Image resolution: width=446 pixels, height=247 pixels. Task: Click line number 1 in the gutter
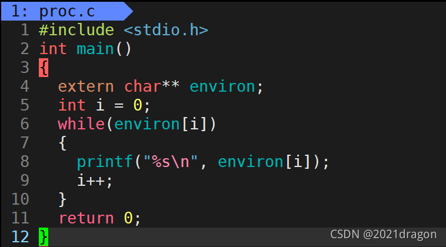pyautogui.click(x=25, y=30)
